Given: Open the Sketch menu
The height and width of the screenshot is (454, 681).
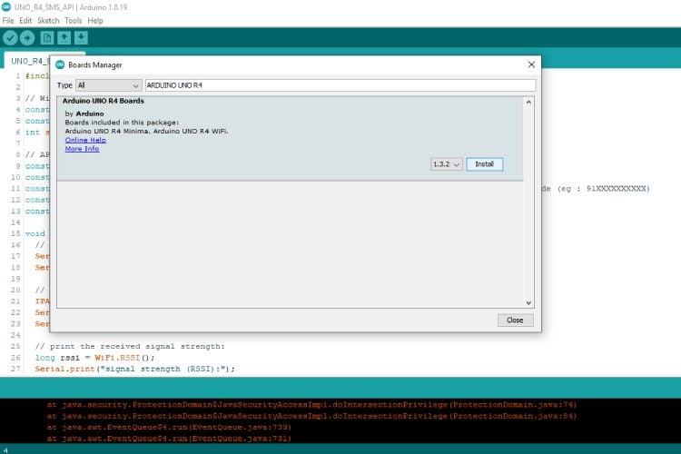Looking at the screenshot, I should coord(48,20).
